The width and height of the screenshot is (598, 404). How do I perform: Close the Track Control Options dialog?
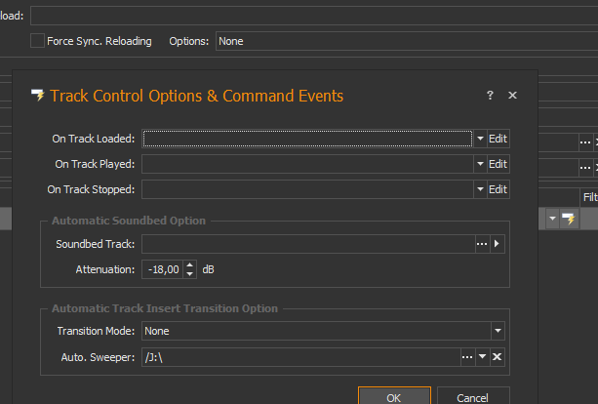click(x=512, y=96)
